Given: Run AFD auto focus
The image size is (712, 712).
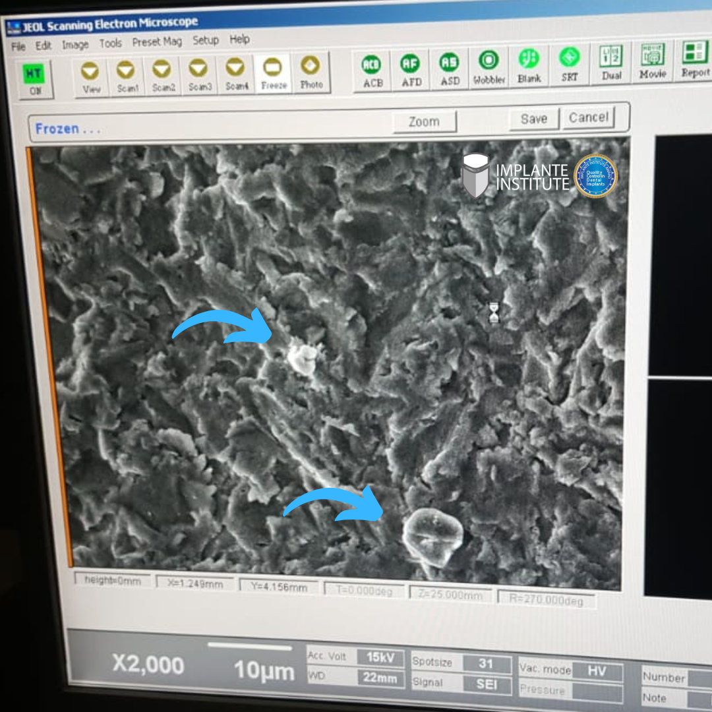Looking at the screenshot, I should (x=411, y=69).
